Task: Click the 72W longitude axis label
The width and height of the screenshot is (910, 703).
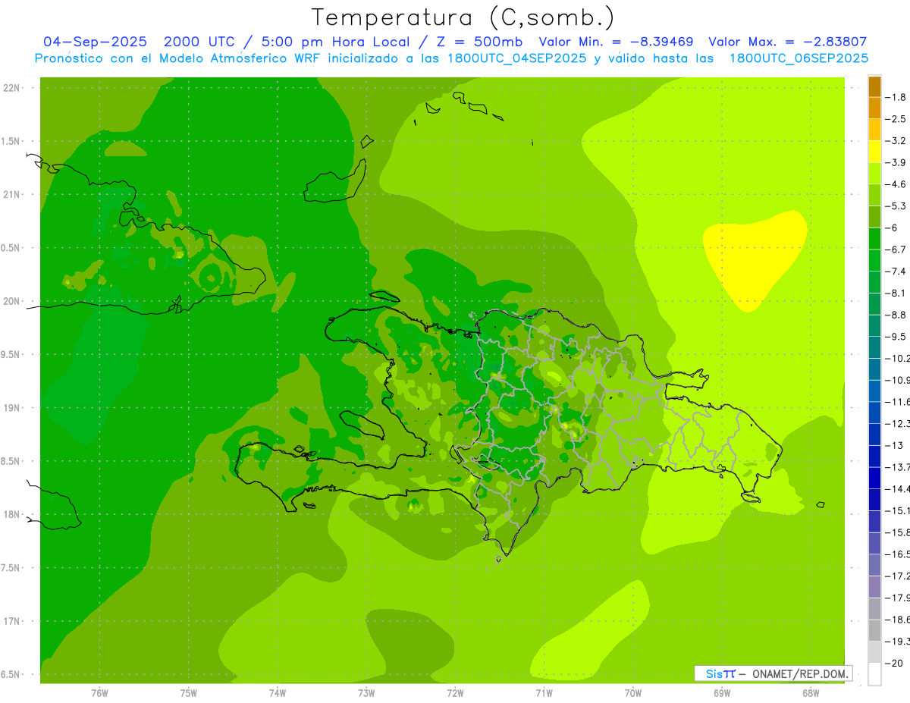Action: click(x=455, y=693)
